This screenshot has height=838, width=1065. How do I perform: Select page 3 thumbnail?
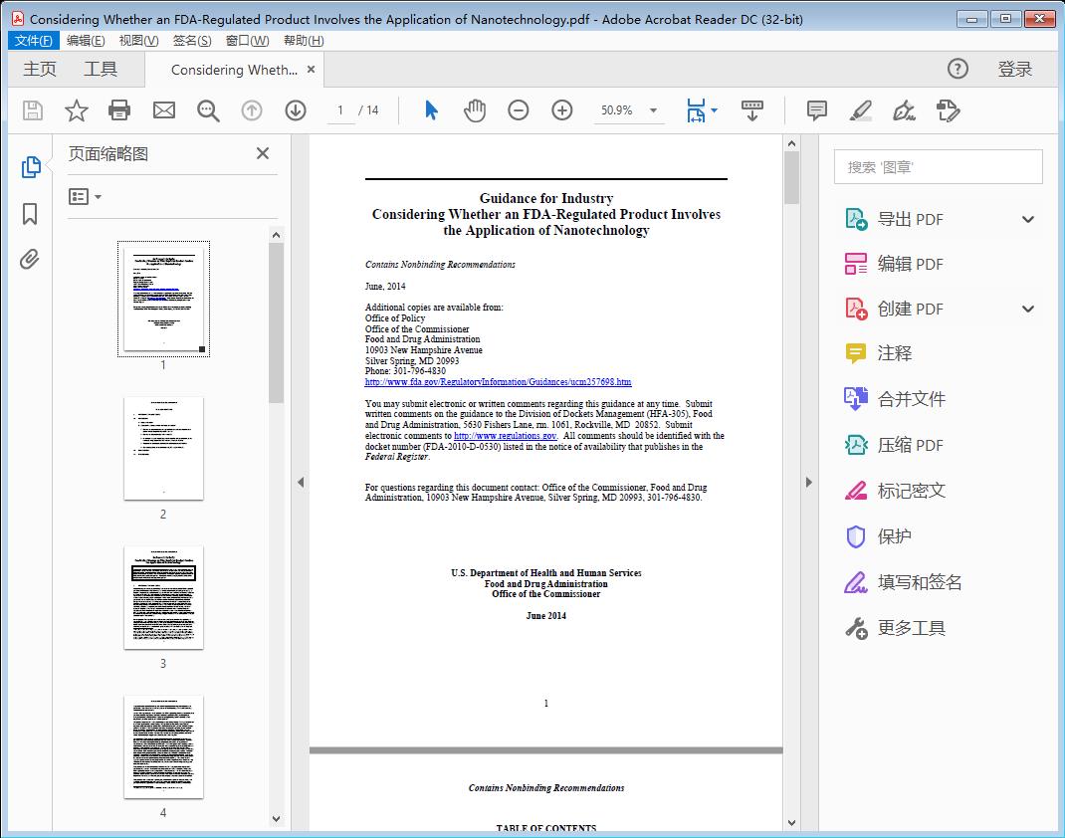click(163, 597)
